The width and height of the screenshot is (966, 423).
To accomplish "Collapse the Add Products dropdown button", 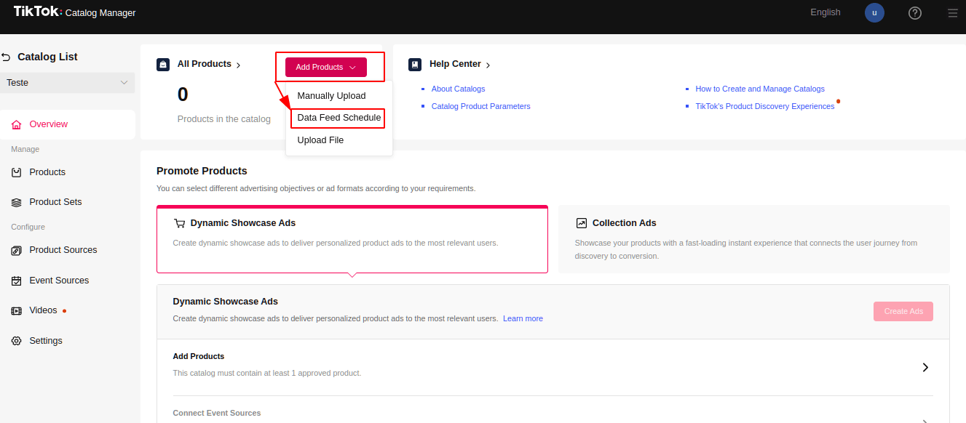I will pos(325,68).
